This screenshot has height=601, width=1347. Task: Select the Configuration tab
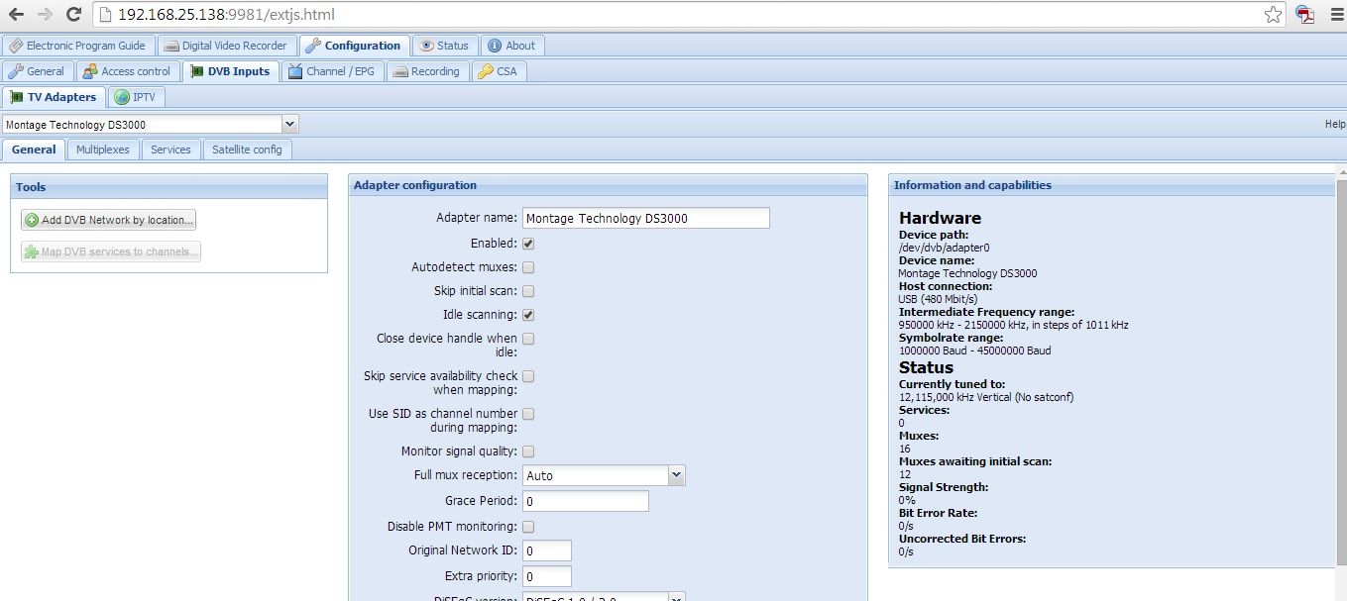[354, 46]
